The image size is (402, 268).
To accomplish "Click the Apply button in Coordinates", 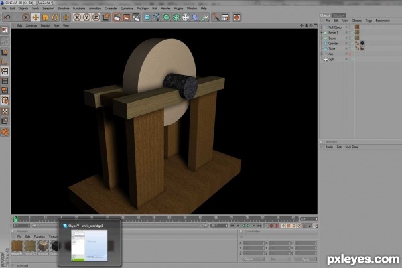I will [x=306, y=259].
